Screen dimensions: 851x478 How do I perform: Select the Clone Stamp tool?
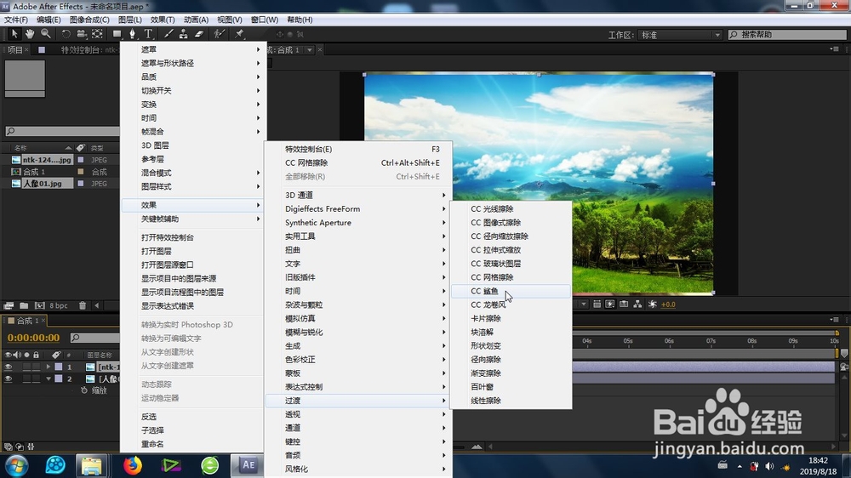pyautogui.click(x=184, y=34)
